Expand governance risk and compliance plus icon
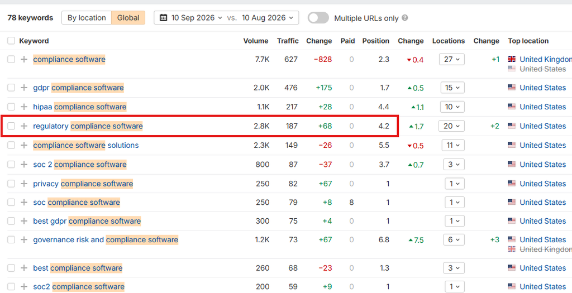 point(24,240)
